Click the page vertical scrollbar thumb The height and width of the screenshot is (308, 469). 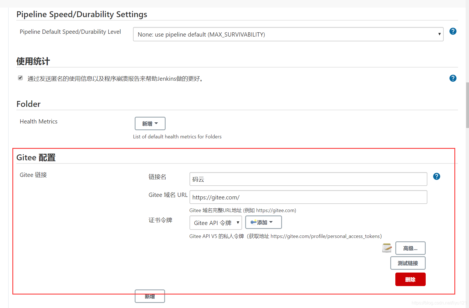coord(467,105)
